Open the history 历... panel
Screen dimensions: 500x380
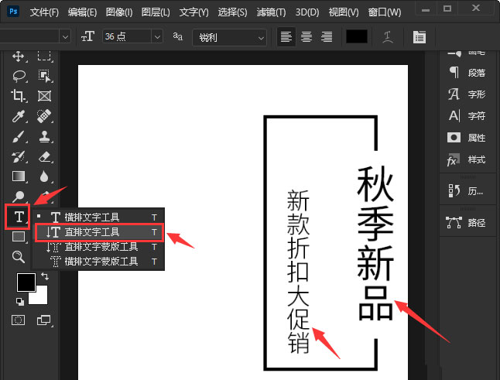click(x=467, y=190)
